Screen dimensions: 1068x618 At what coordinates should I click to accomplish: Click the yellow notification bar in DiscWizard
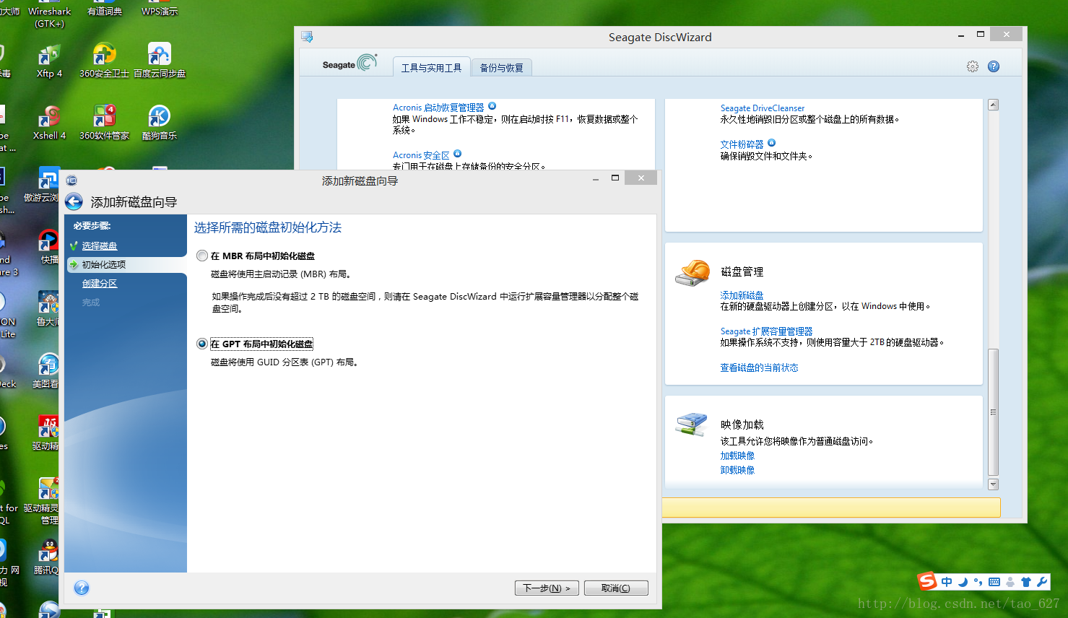coord(831,508)
